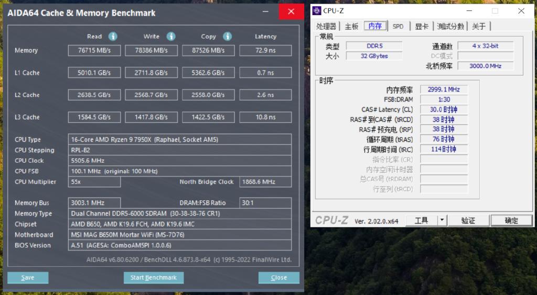Minimize the AIDA64 benchmark window
The width and height of the screenshot is (537, 295).
(265, 12)
